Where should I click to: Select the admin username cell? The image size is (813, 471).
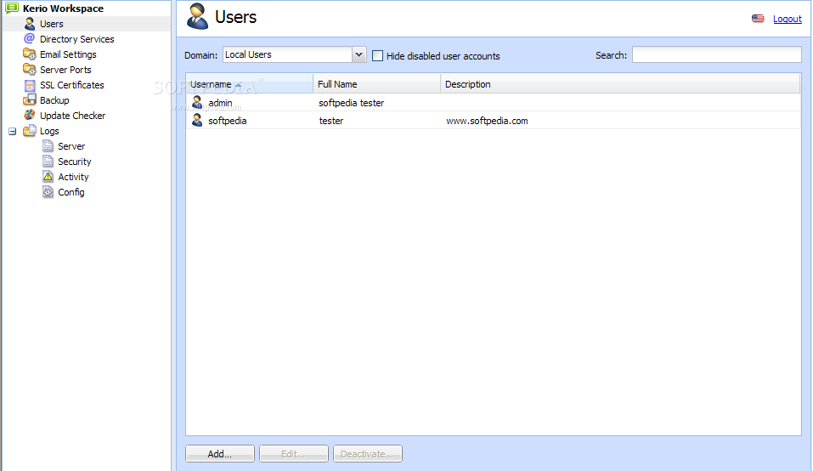coord(220,103)
